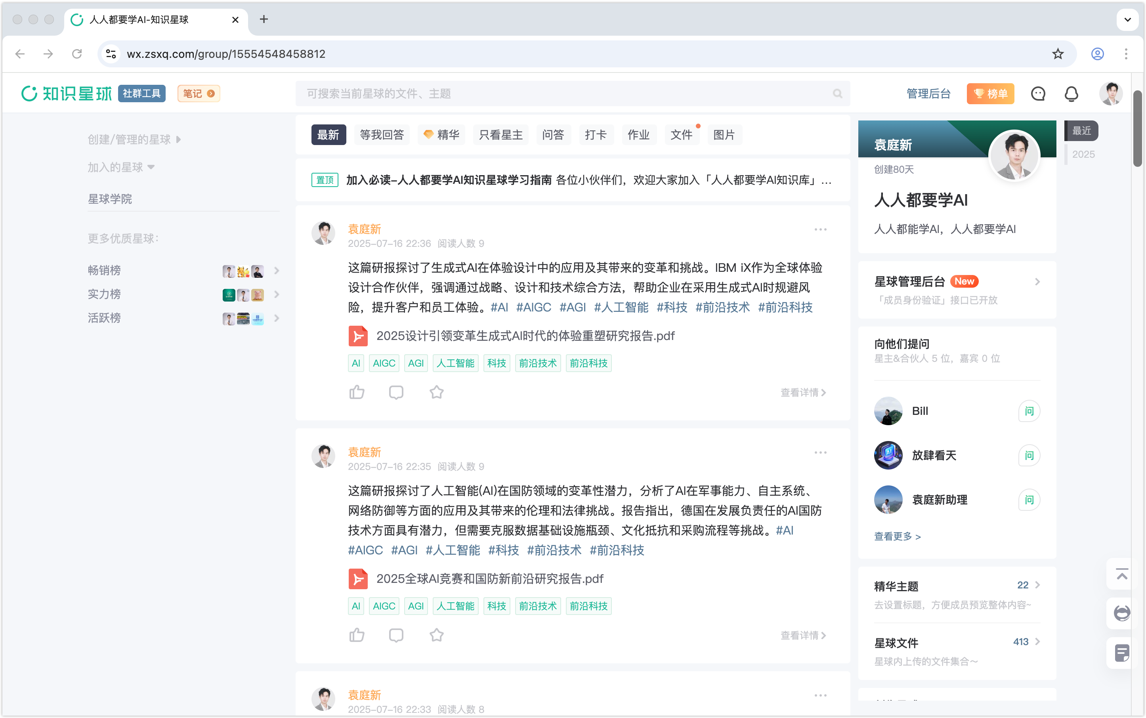
Task: Click the scroll-to-top arrow button
Action: tap(1121, 575)
